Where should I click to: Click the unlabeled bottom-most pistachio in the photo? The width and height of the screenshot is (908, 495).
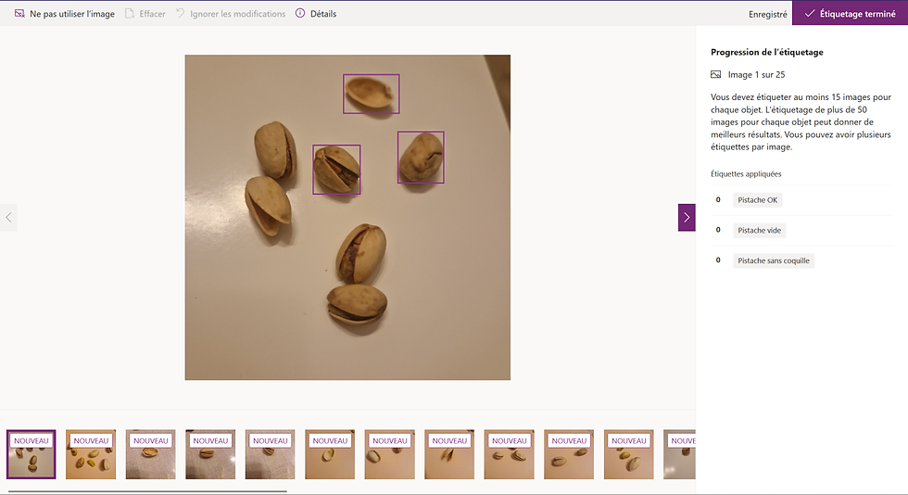click(357, 303)
